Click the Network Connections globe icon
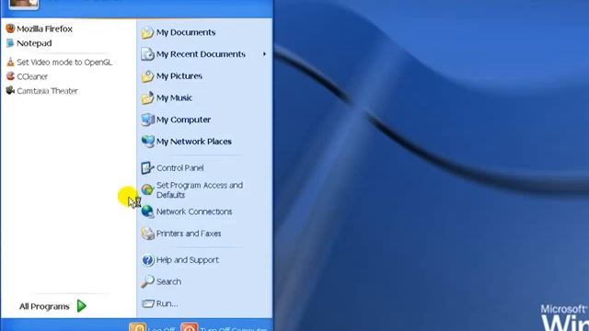This screenshot has height=331, width=589. point(147,211)
